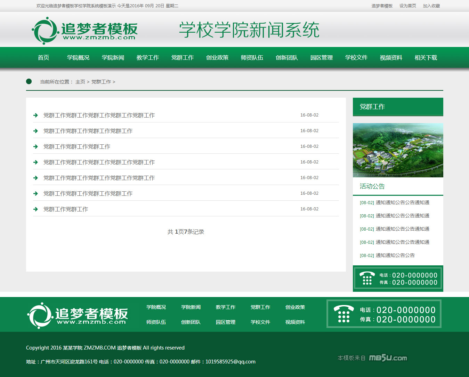
Task: Click 加入收藏 in the top bar
Action: (431, 6)
